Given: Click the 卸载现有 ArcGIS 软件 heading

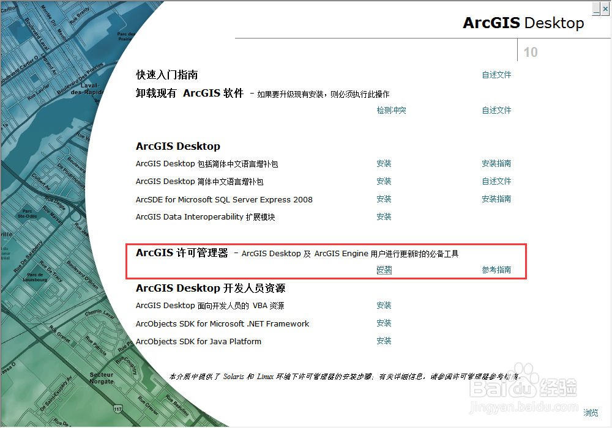Looking at the screenshot, I should [x=190, y=93].
